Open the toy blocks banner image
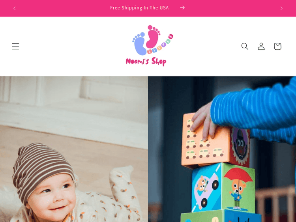This screenshot has height=222, width=296. [222, 149]
